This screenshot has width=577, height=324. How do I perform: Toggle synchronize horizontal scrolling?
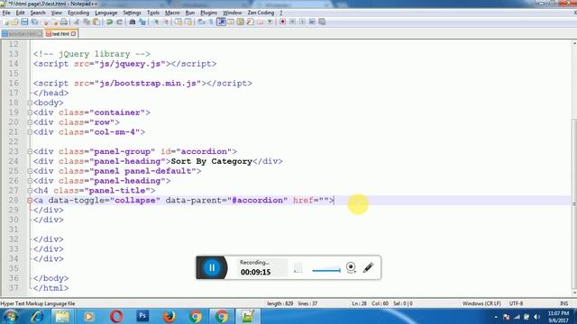tap(188, 22)
